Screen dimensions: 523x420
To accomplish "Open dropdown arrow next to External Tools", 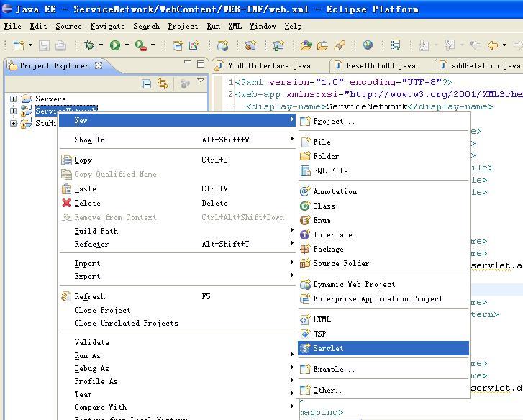I will (153, 45).
